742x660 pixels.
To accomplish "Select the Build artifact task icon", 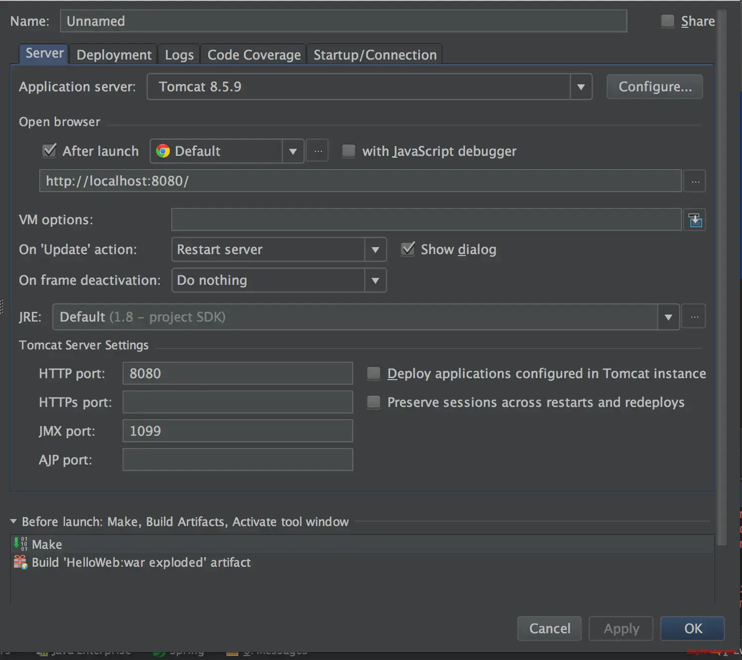I will click(20, 562).
